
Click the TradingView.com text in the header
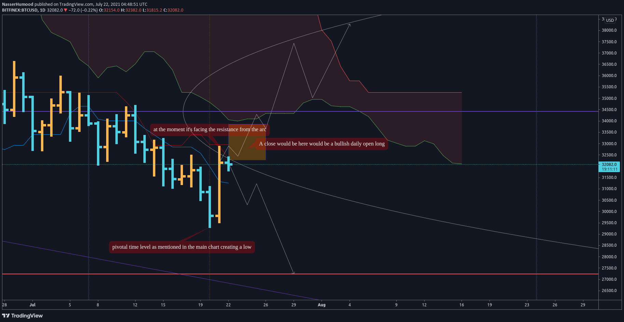76,4
